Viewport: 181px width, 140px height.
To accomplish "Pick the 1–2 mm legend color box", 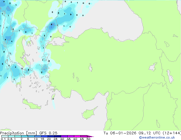I will pyautogui.click(x=18, y=136).
